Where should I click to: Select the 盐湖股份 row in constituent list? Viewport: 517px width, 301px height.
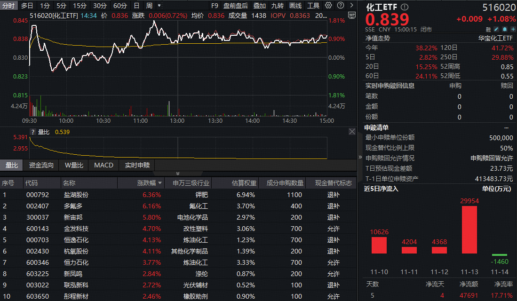pos(76,194)
